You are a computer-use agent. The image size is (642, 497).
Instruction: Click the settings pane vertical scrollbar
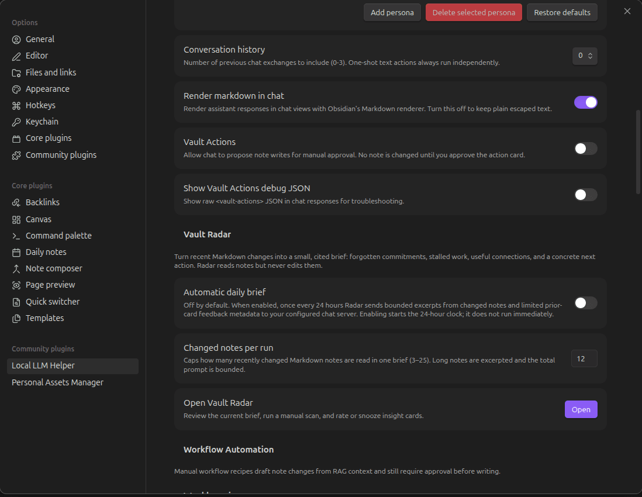tap(638, 151)
